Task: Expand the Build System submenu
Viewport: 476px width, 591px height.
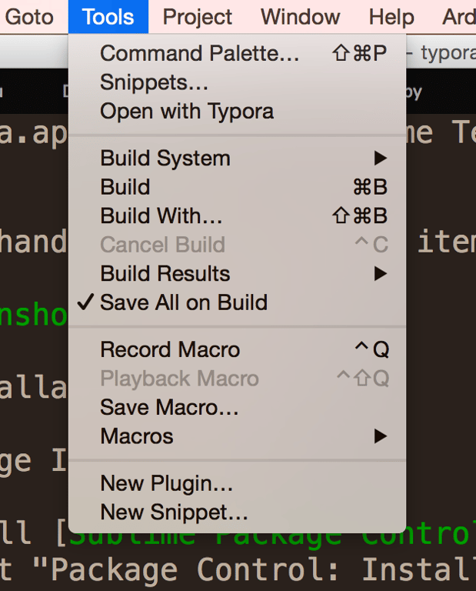Action: pyautogui.click(x=165, y=159)
